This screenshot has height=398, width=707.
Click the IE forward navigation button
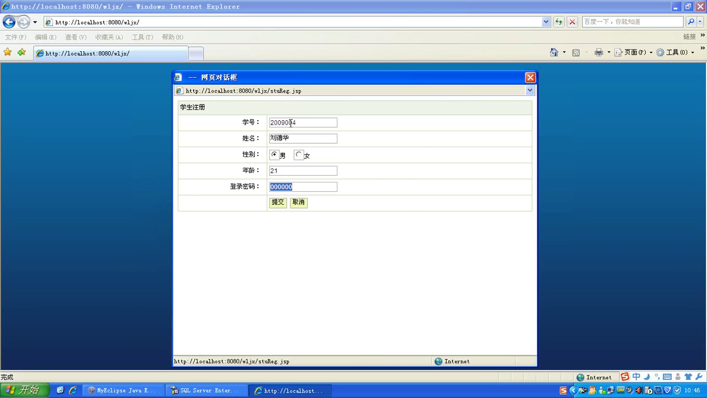[23, 22]
